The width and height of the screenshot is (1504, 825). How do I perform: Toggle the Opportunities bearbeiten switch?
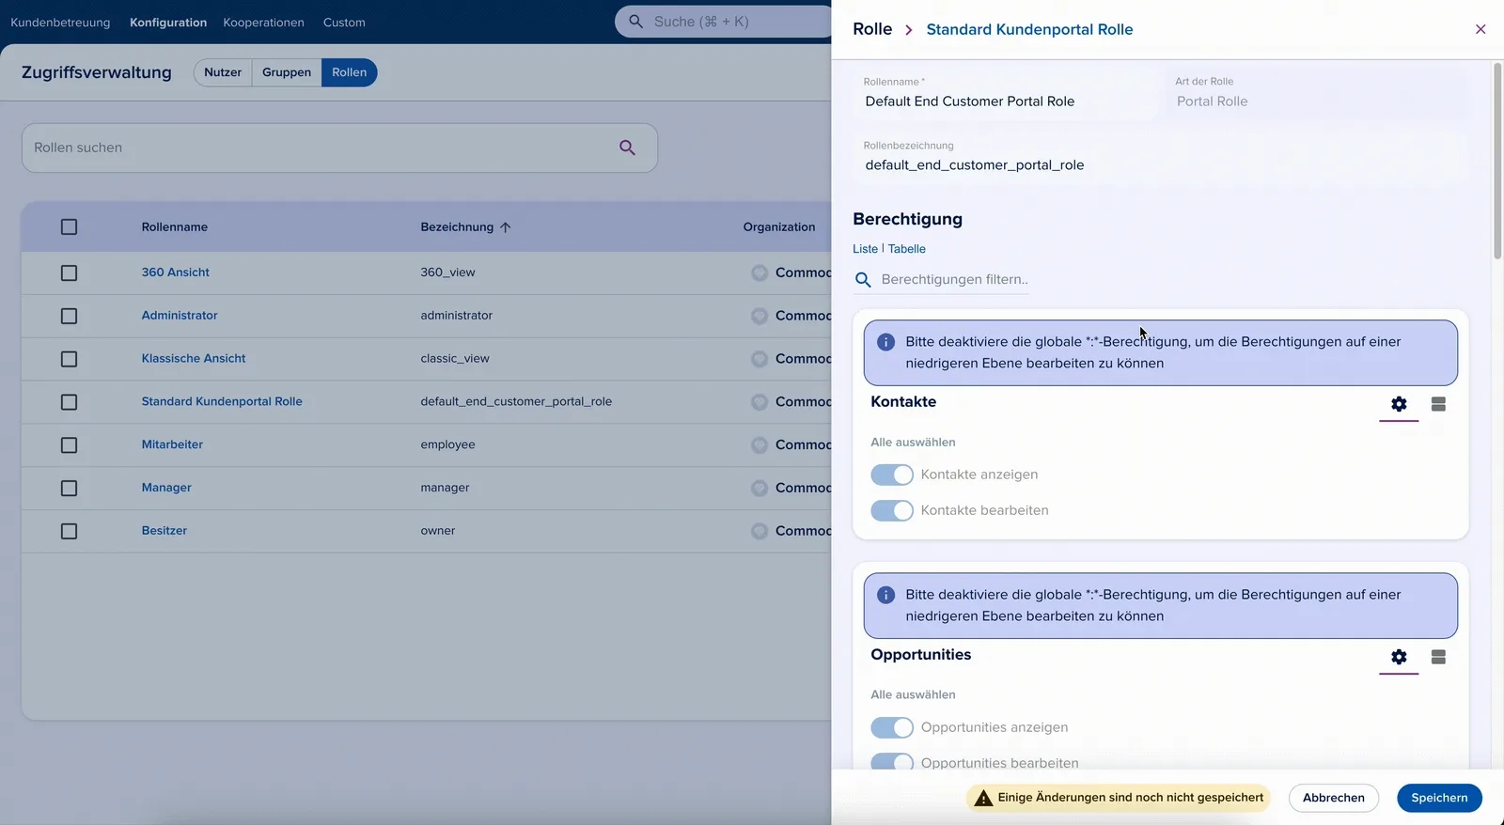pos(892,762)
